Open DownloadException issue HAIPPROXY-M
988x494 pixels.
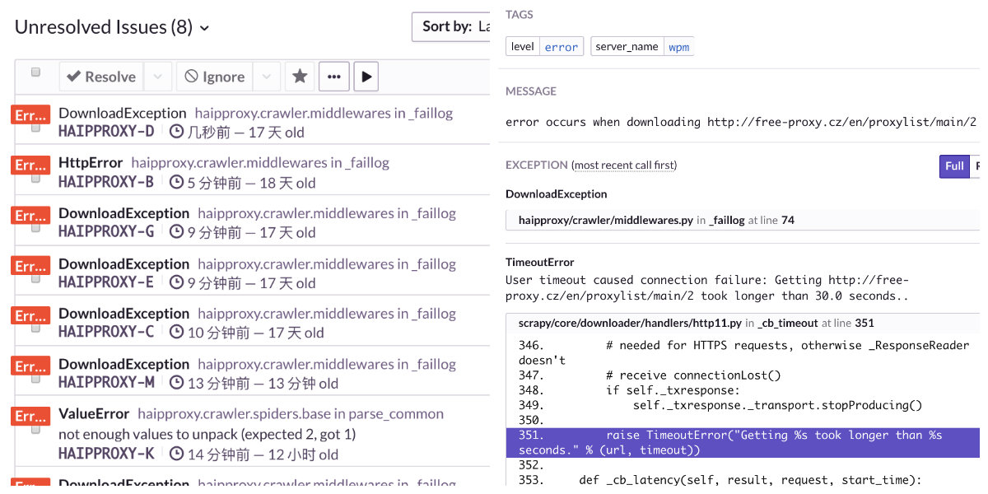coord(124,364)
